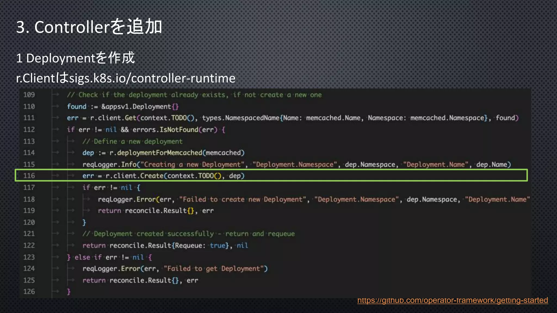Viewport: 557px width, 313px height.
Task: Click 'if err != nil {' on line 117
Action: [x=112, y=187]
